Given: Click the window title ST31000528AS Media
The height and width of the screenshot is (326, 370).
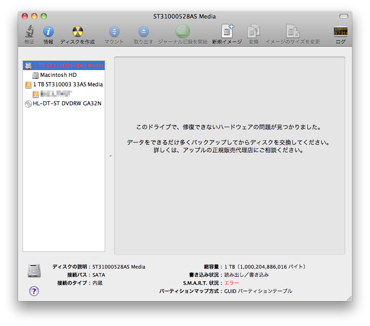Looking at the screenshot, I should (x=185, y=17).
